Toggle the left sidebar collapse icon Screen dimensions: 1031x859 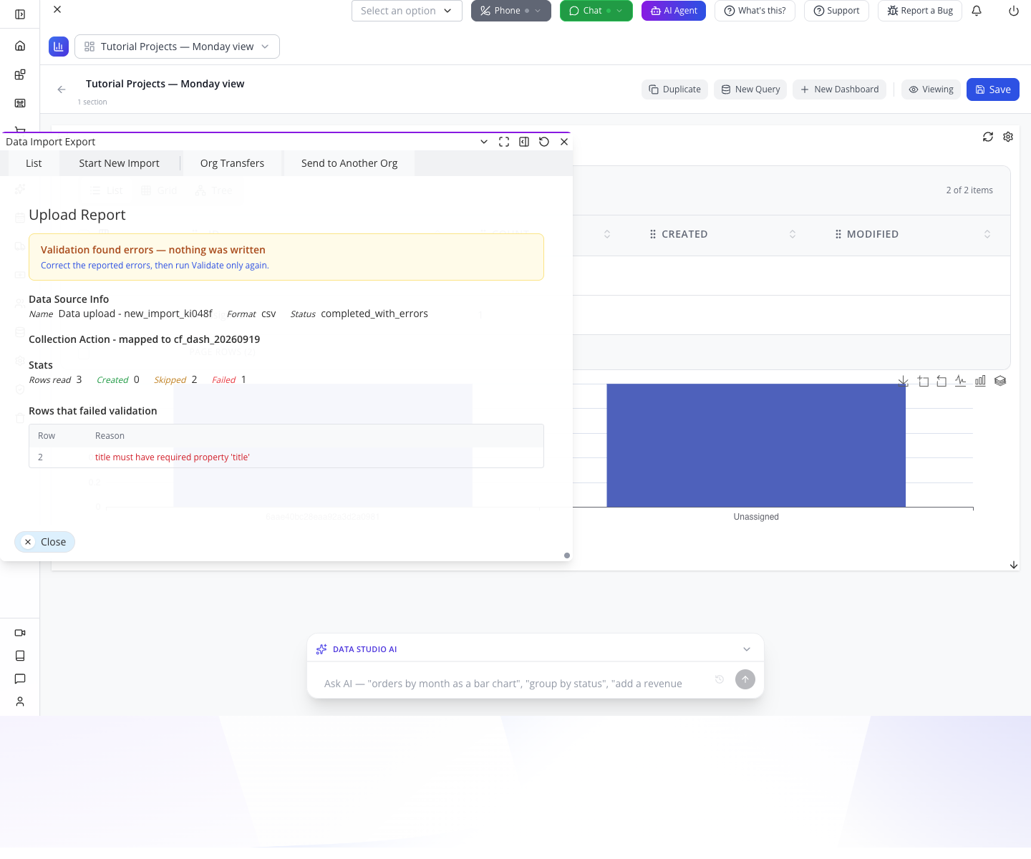pos(20,14)
